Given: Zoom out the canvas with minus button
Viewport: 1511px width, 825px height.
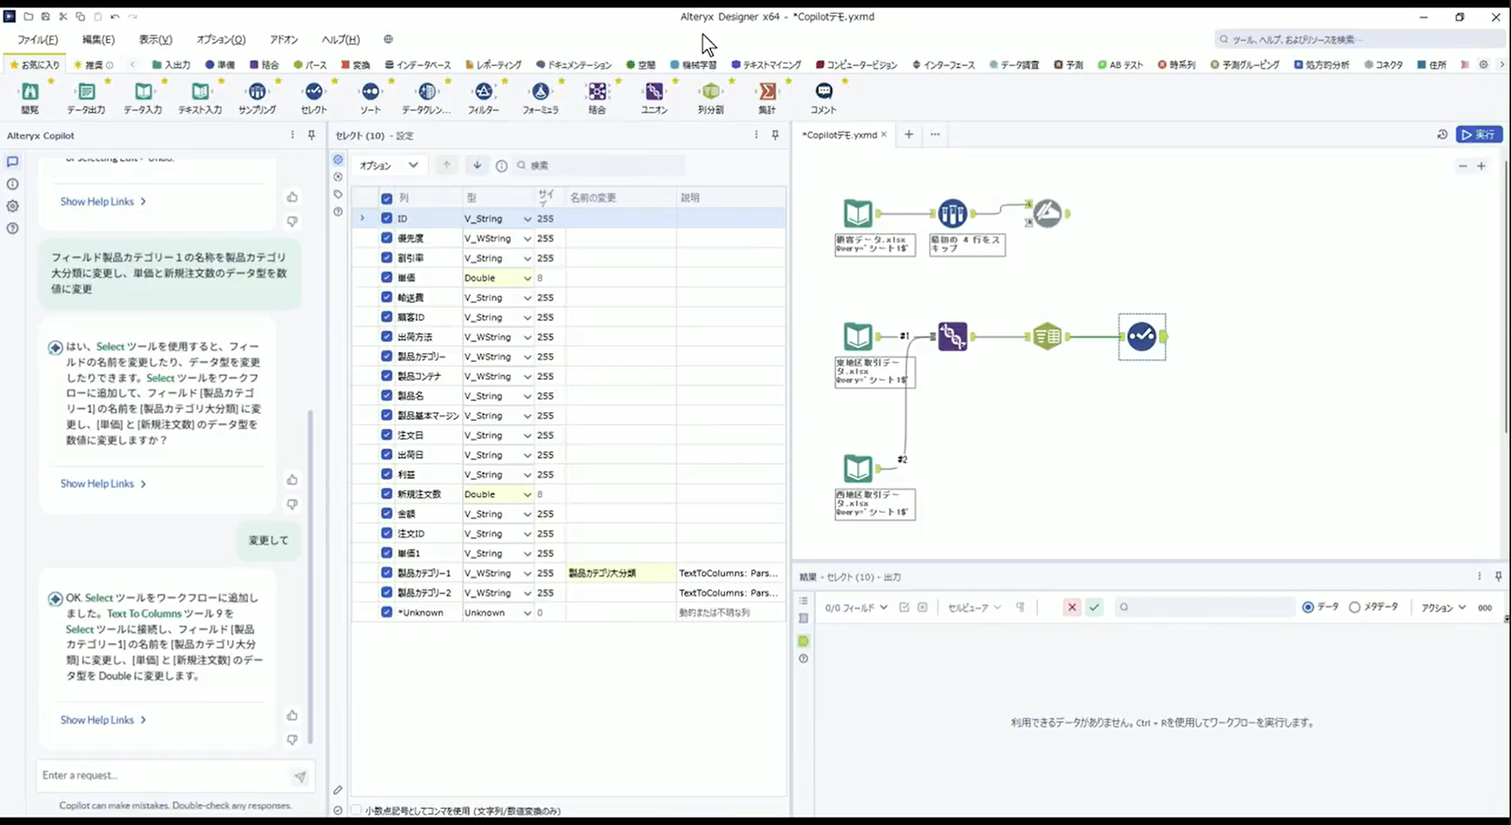Looking at the screenshot, I should pos(1463,166).
